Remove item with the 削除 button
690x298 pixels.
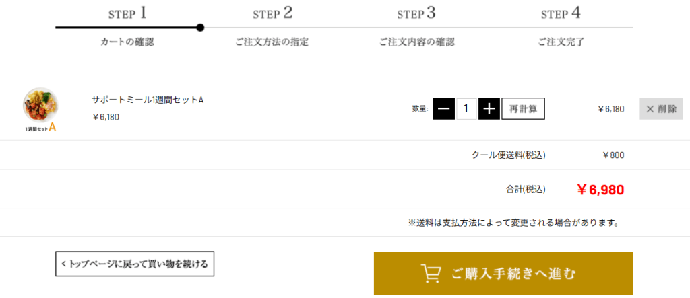point(661,108)
